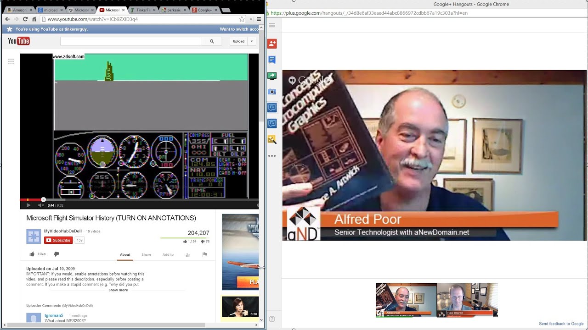Unmute the YouTube video player volume

40,205
